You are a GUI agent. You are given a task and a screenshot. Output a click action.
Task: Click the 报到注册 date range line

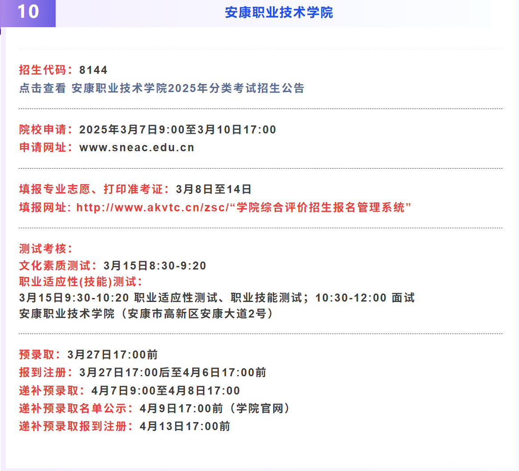tap(143, 372)
